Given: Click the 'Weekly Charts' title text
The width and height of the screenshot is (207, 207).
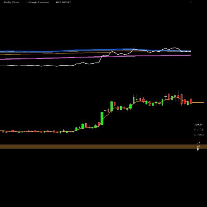Looking at the screenshot, I should 11,2.
